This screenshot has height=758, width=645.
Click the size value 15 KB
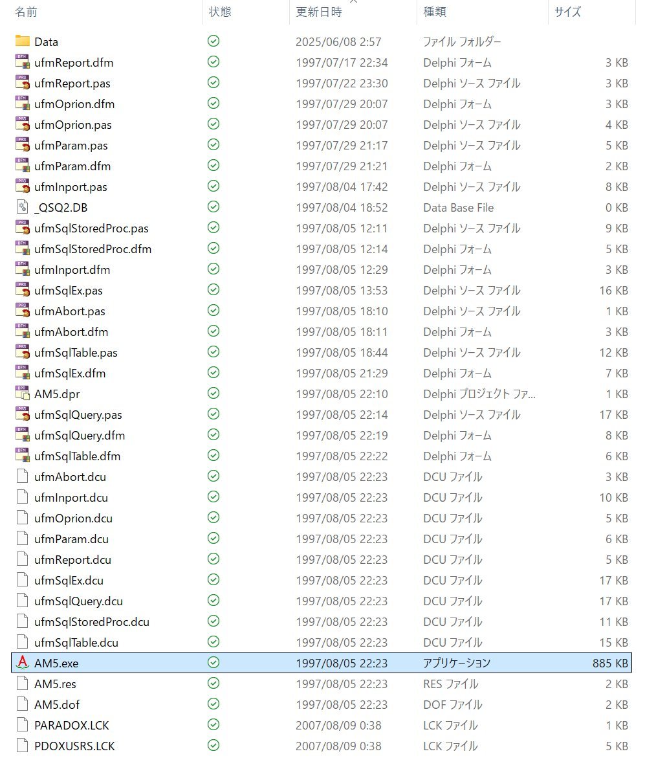pos(613,643)
